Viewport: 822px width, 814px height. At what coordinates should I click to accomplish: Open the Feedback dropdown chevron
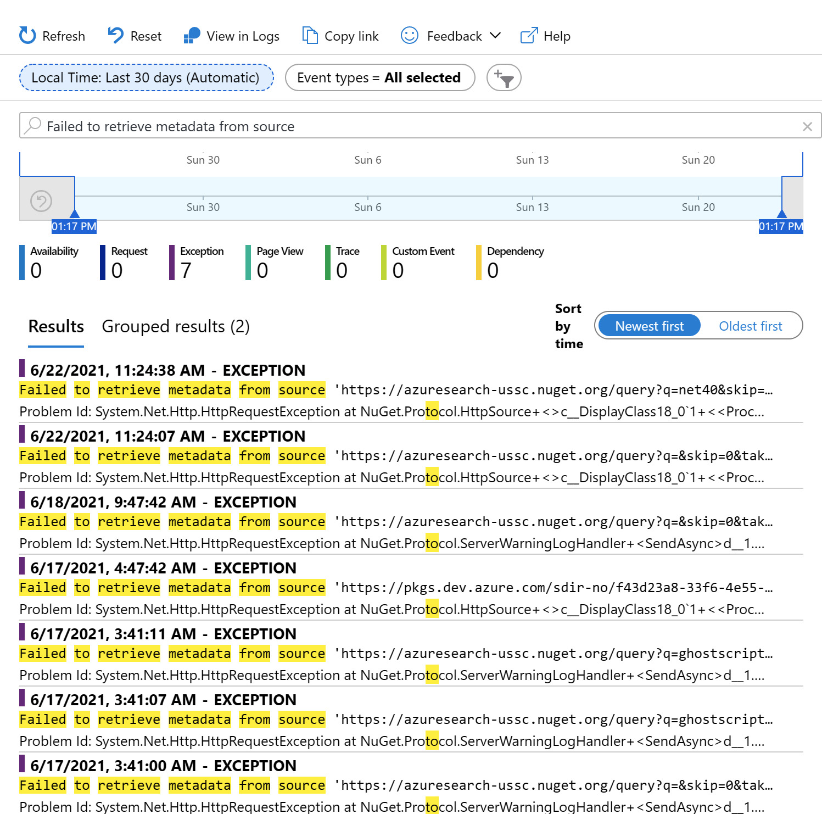click(x=496, y=35)
